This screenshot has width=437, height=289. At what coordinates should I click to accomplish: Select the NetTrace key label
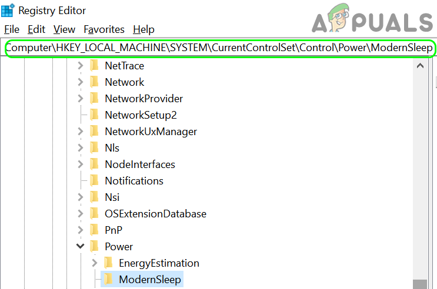coord(124,66)
